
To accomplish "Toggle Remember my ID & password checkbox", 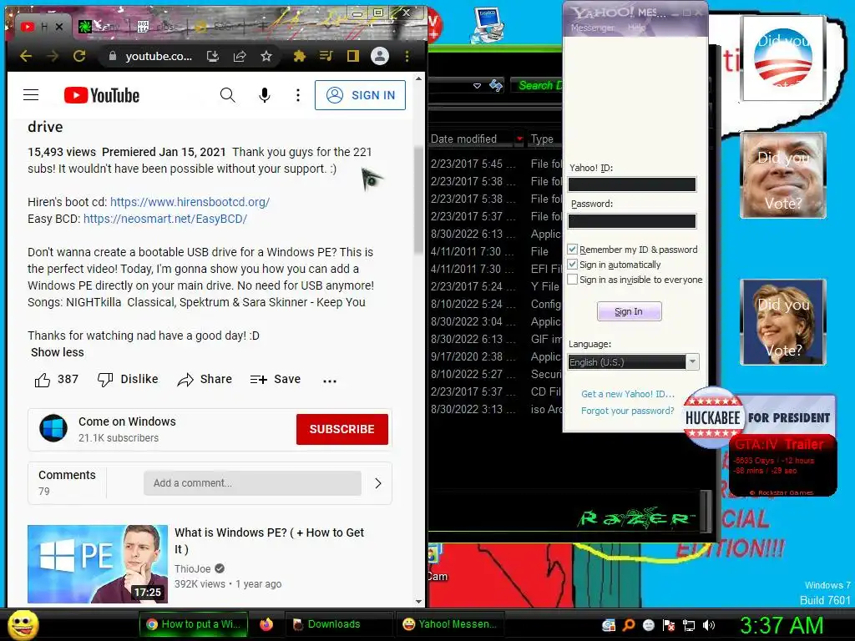I will coord(573,249).
